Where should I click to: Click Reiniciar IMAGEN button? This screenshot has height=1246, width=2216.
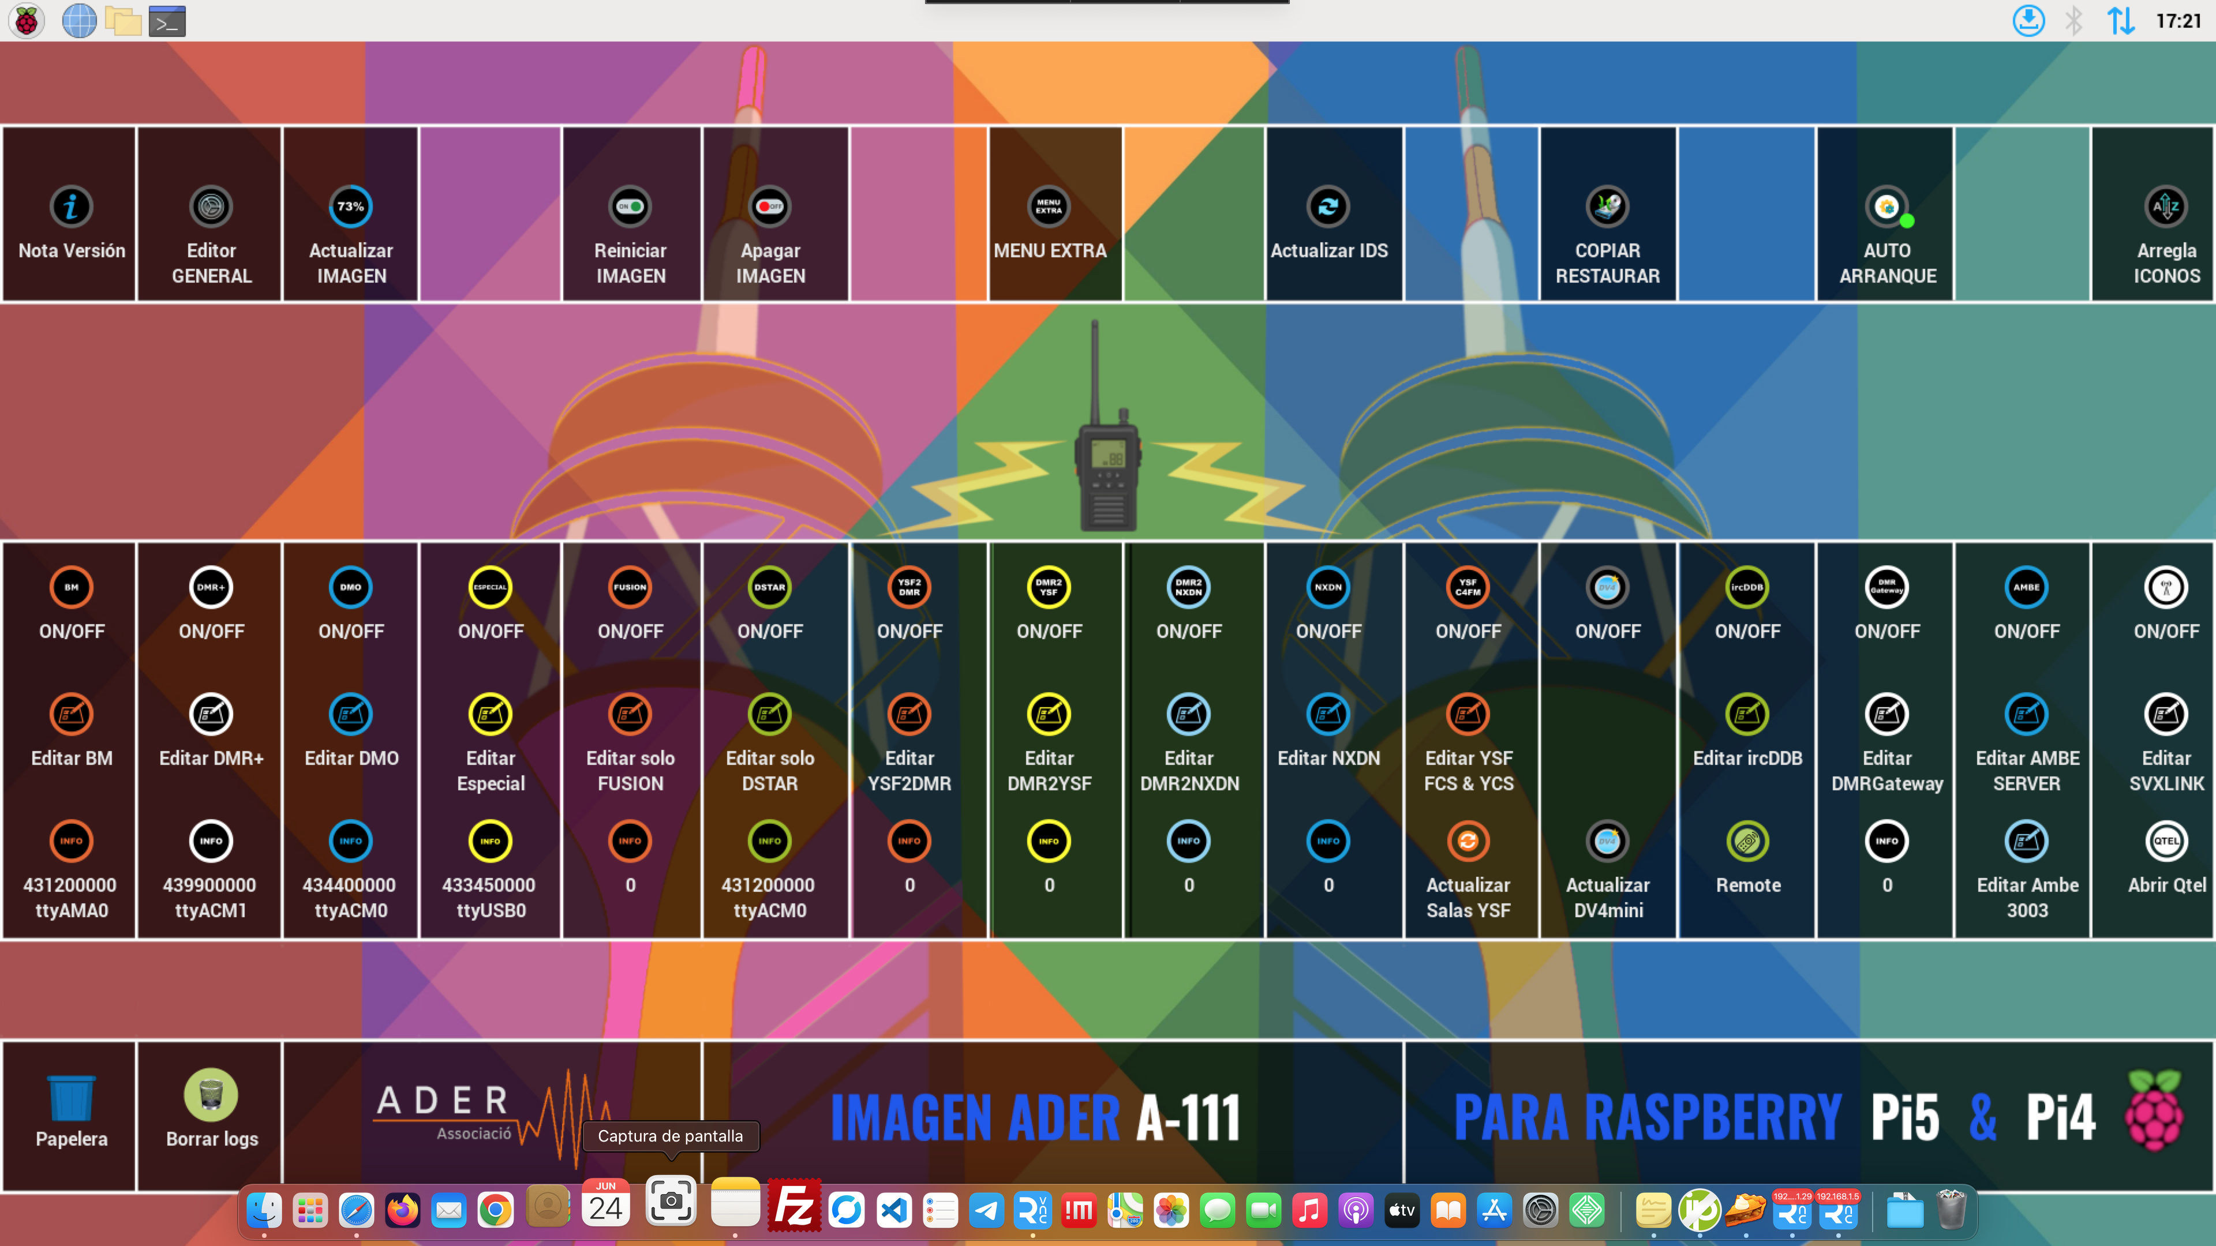(630, 207)
